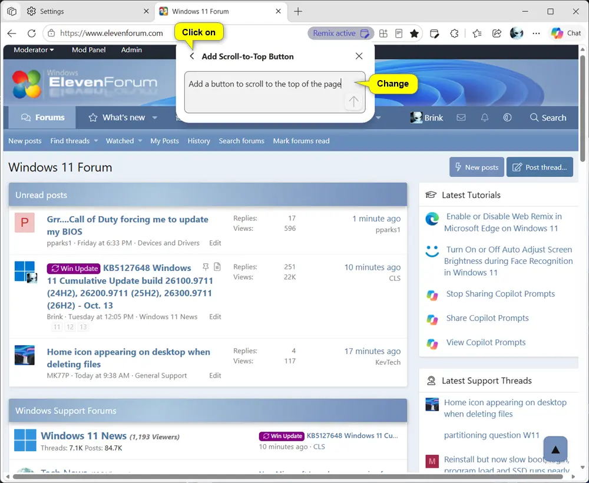The image size is (589, 483).
Task: Expand the Find threads dropdown arrow
Action: click(96, 141)
